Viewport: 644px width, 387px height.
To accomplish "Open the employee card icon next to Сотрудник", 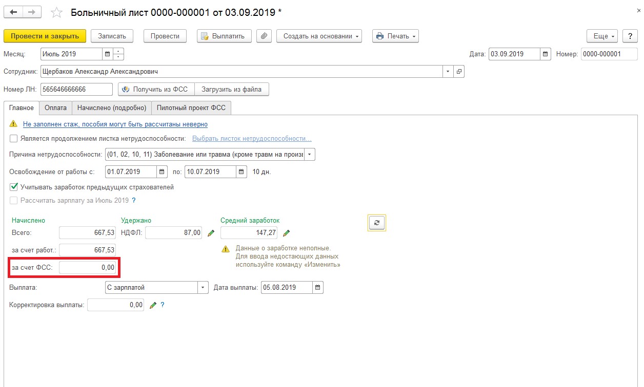I will pyautogui.click(x=459, y=72).
